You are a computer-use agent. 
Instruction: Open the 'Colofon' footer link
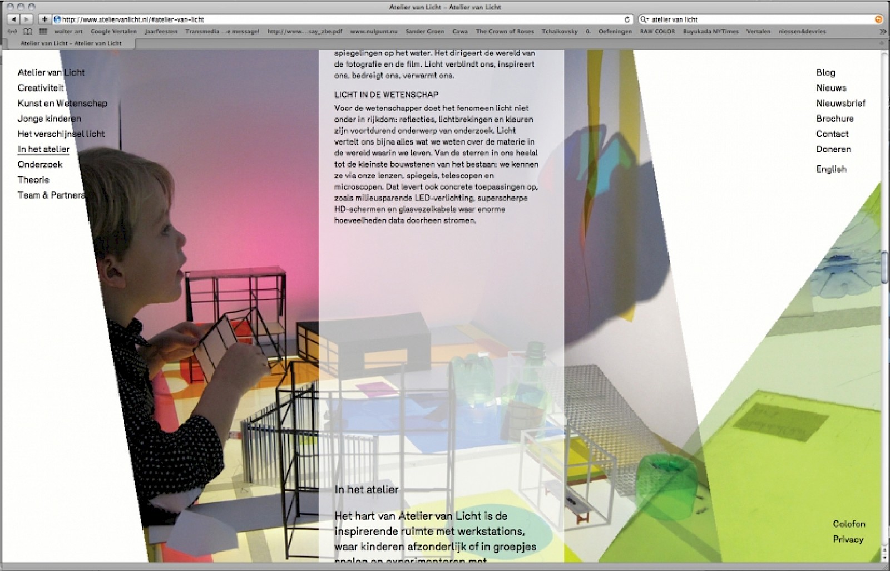tap(849, 524)
